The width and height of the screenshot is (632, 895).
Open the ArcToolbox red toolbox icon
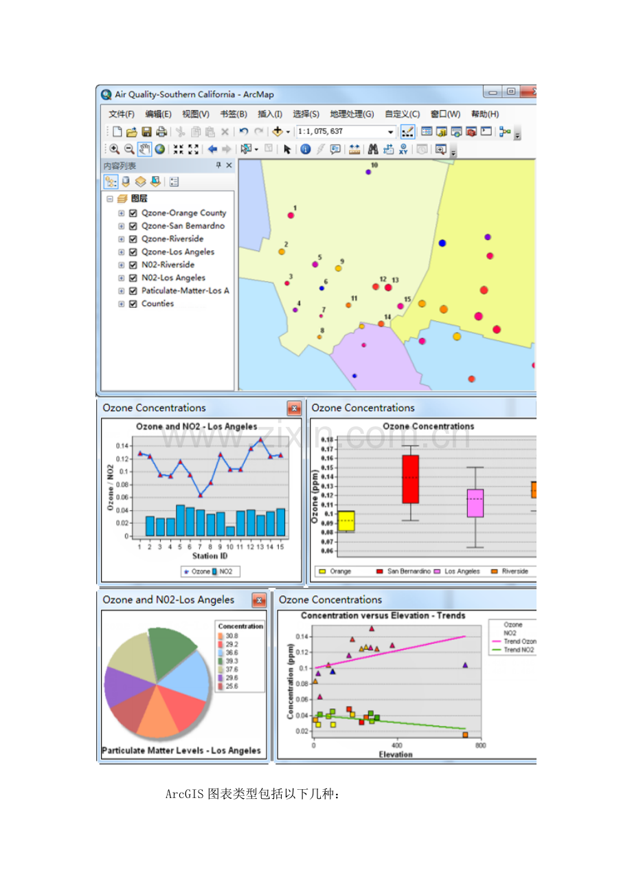(x=470, y=131)
